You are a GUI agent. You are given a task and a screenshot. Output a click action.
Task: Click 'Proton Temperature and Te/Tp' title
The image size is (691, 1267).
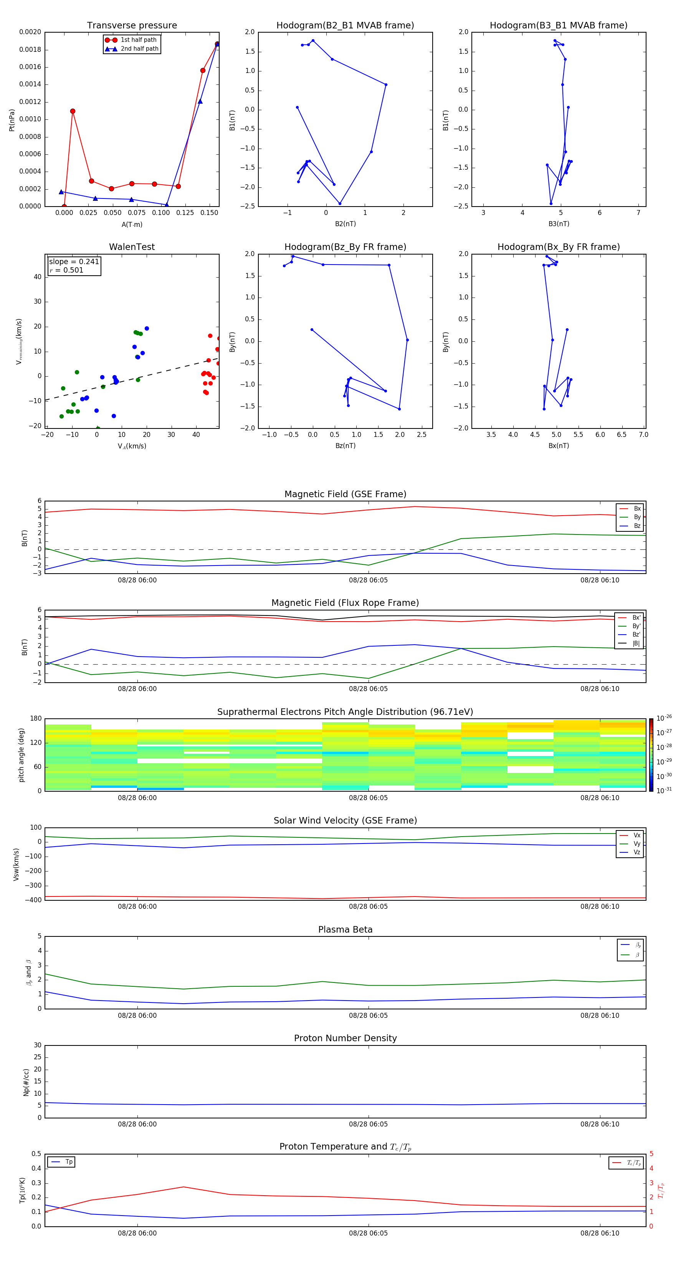pos(345,1147)
